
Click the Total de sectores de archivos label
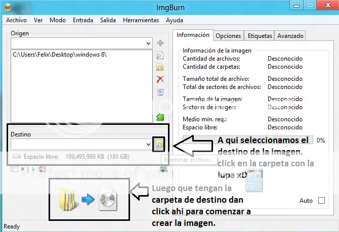click(222, 87)
